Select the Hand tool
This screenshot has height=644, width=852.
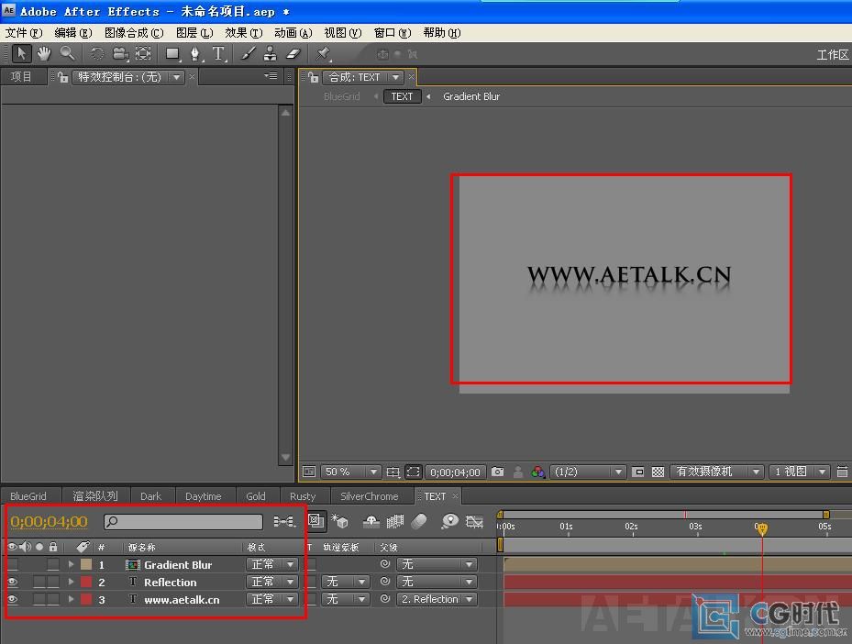43,53
